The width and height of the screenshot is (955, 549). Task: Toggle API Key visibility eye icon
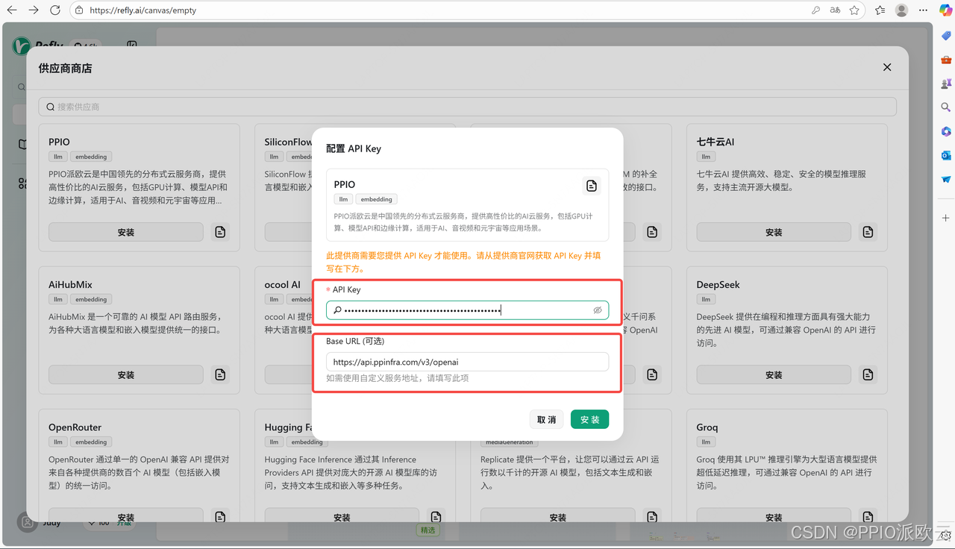pos(598,310)
